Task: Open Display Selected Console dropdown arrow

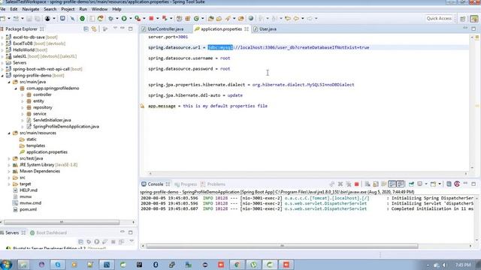Action: pyautogui.click(x=426, y=184)
